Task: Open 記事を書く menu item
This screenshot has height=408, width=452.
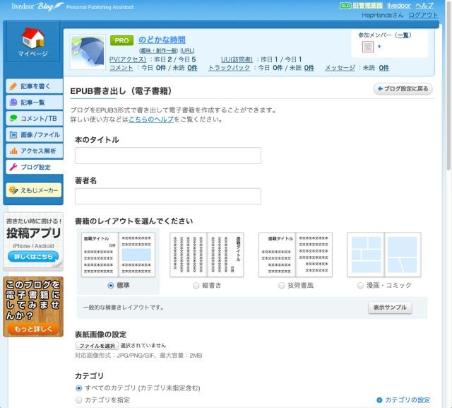Action: (35, 86)
